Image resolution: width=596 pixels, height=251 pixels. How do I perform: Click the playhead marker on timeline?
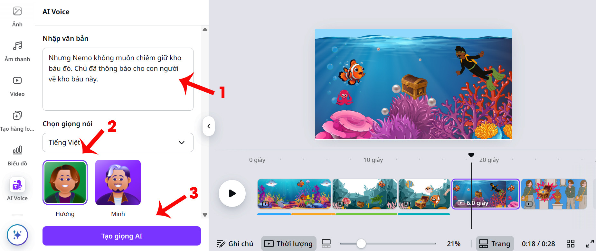[x=471, y=155]
